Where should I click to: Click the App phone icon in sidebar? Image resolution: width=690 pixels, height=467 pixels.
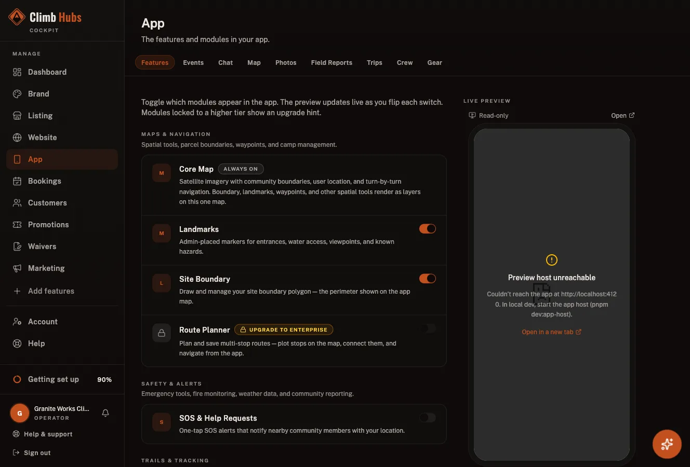[17, 159]
